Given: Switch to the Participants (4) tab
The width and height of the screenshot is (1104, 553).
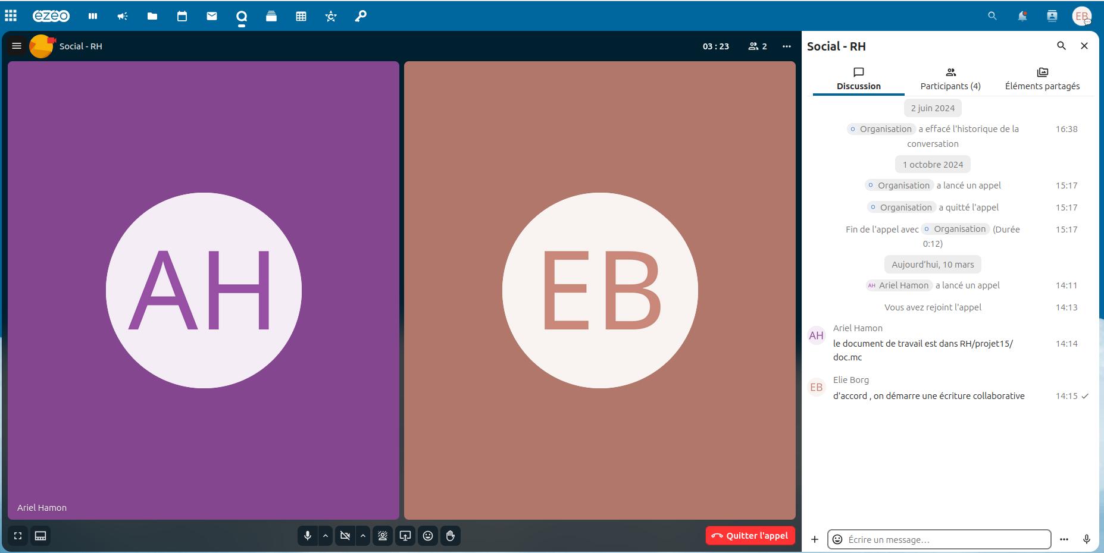Looking at the screenshot, I should pos(950,79).
